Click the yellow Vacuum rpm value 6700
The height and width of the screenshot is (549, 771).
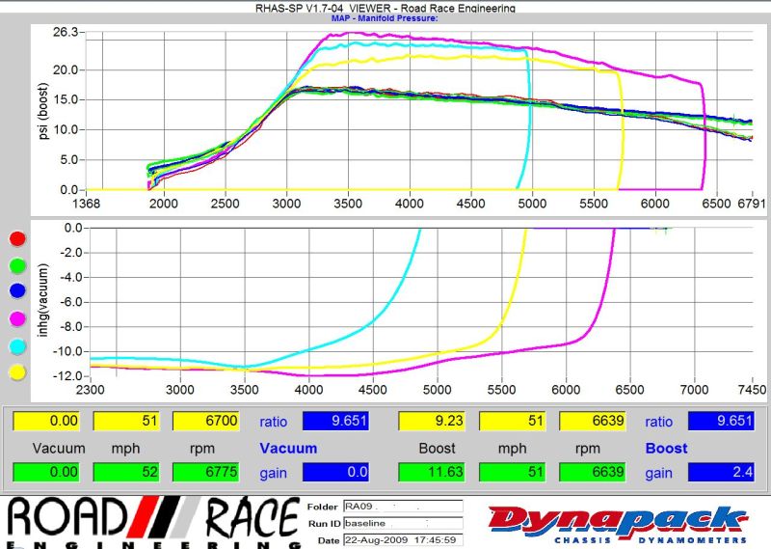tap(205, 421)
